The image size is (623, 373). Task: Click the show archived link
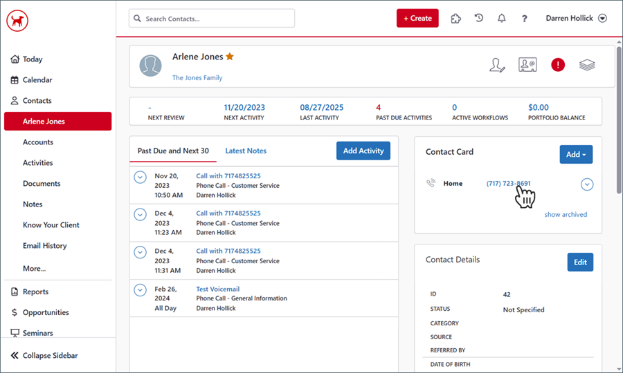565,215
